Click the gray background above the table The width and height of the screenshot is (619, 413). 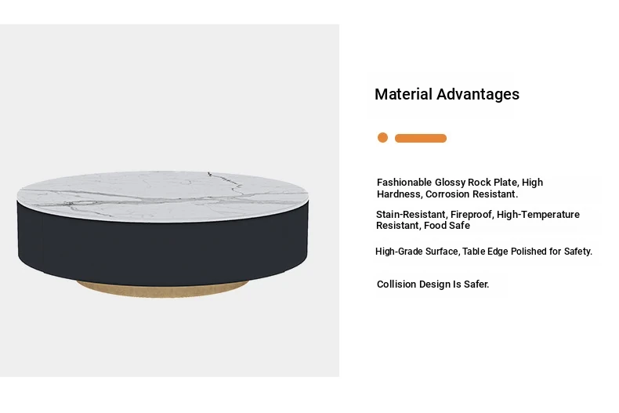[x=169, y=94]
